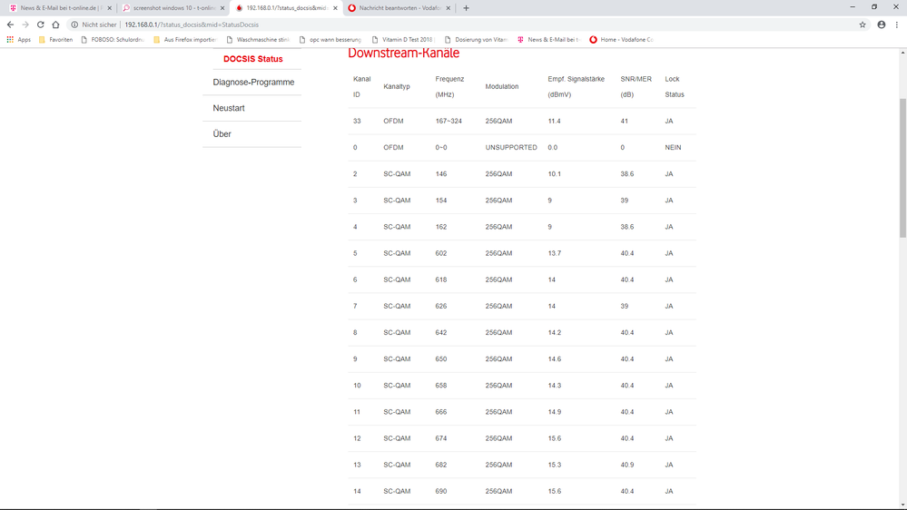Viewport: 907px width, 510px height.
Task: Open the Über sidebar entry
Action: (222, 134)
